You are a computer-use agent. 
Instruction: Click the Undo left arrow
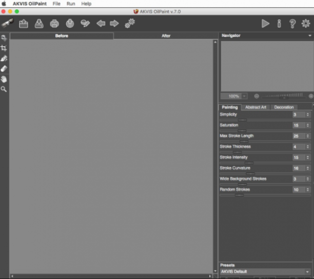coord(101,24)
